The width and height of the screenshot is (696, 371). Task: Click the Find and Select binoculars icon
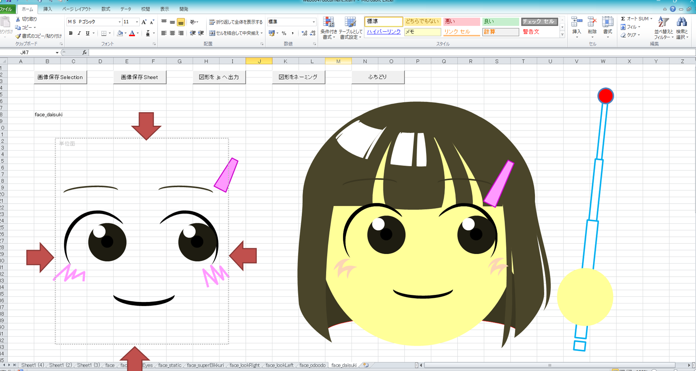pos(682,28)
